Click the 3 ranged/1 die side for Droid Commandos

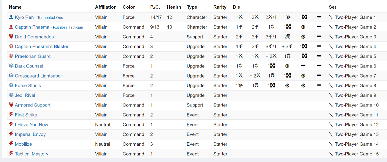(x=271, y=37)
